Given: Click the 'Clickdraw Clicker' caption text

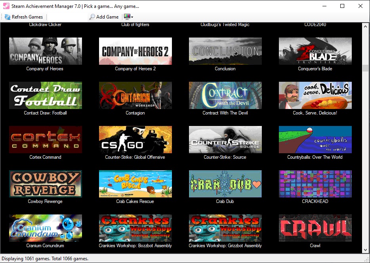Looking at the screenshot, I should coord(45,24).
